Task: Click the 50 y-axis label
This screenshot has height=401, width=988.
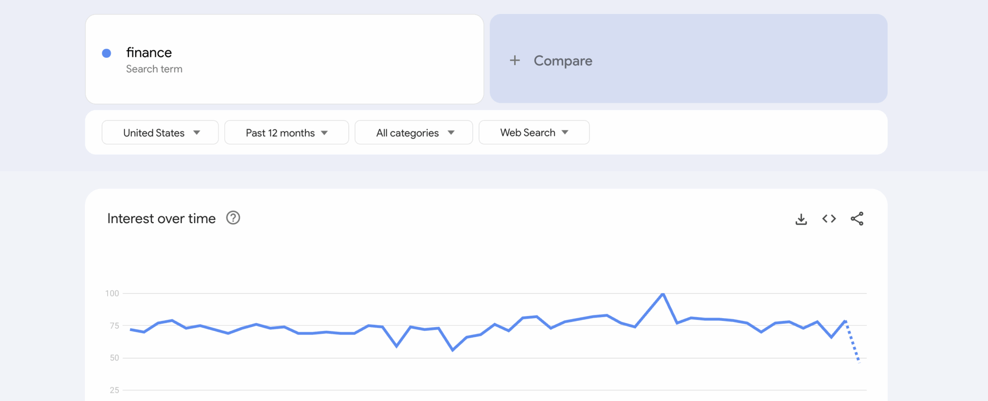Action: click(x=114, y=358)
